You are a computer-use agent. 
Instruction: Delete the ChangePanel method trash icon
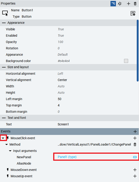135,144
